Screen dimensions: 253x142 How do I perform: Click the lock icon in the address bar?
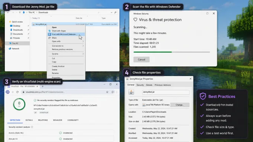click(x=23, y=92)
